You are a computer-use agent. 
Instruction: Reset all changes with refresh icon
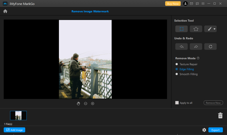210,47
